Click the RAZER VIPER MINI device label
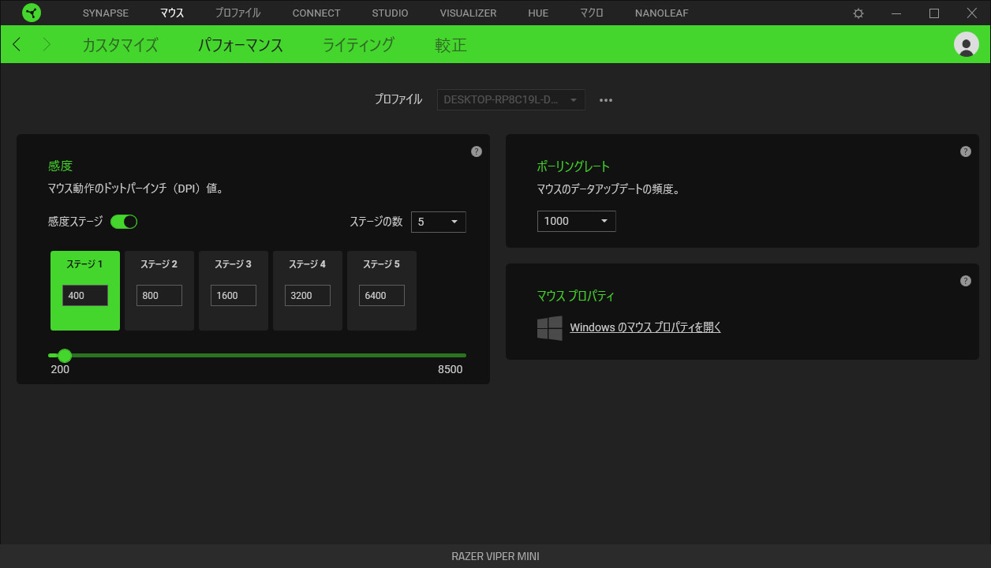The image size is (991, 568). pos(495,556)
